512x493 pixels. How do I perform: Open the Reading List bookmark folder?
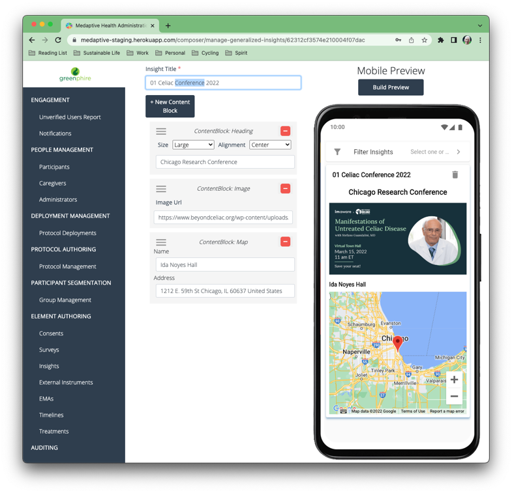(x=48, y=53)
